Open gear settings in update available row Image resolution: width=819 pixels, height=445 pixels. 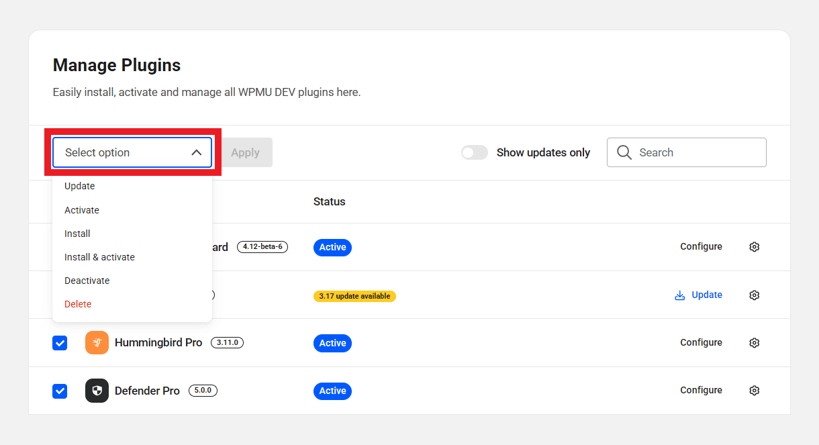754,295
